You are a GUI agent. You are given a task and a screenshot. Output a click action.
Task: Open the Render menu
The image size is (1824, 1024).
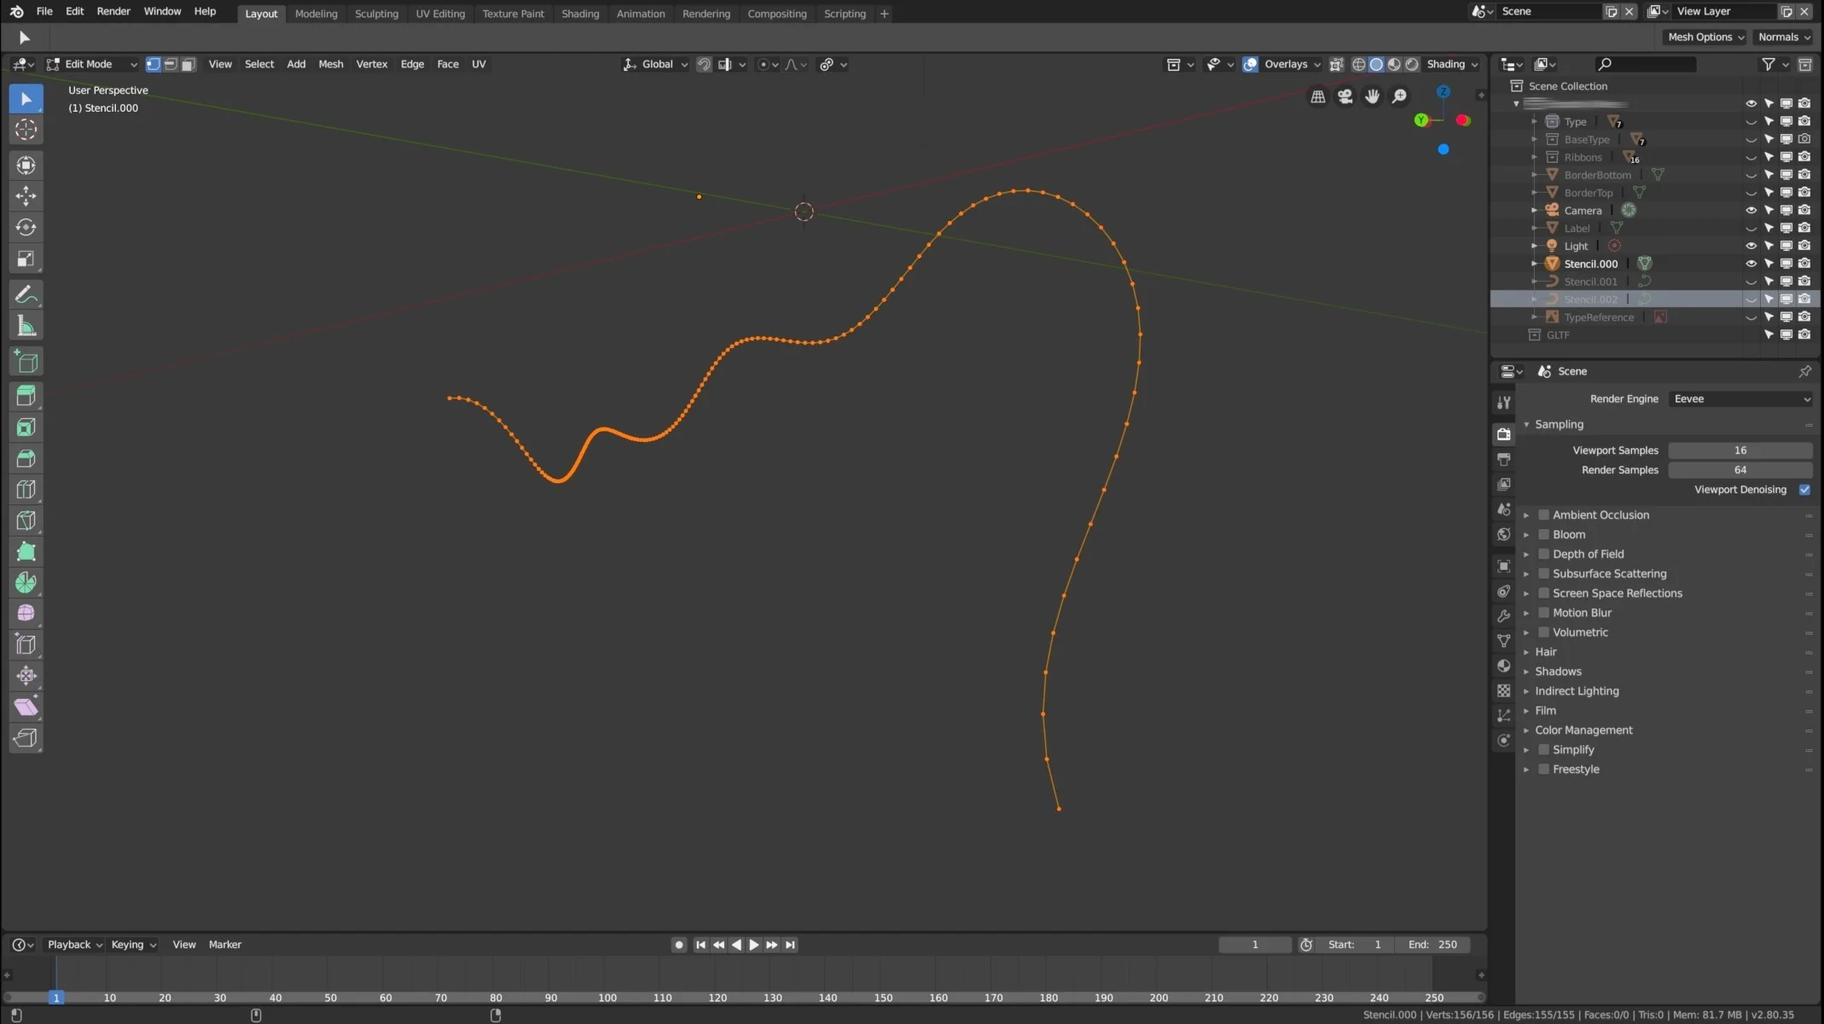(113, 12)
